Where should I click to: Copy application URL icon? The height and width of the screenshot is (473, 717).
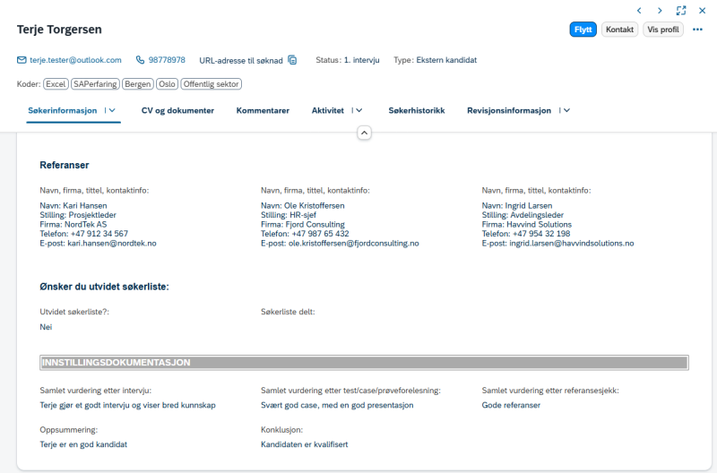point(293,60)
